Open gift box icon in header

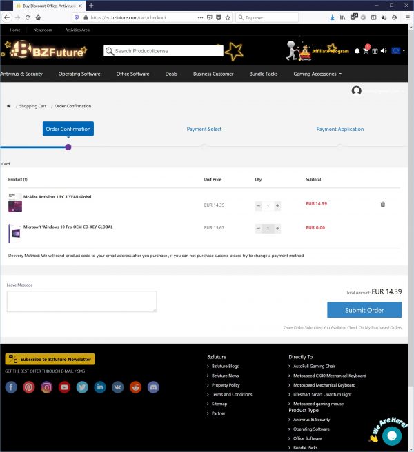click(375, 51)
